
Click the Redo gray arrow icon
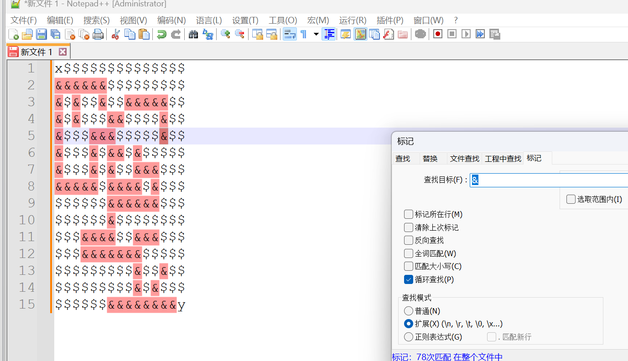pyautogui.click(x=176, y=34)
